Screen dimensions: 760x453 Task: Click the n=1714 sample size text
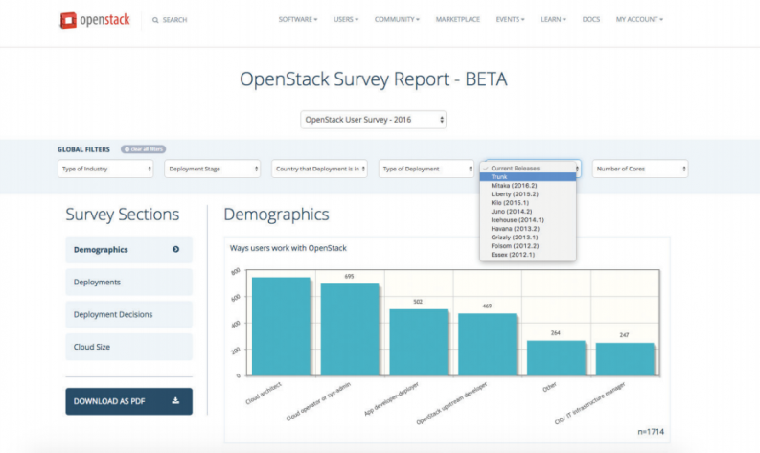[651, 432]
